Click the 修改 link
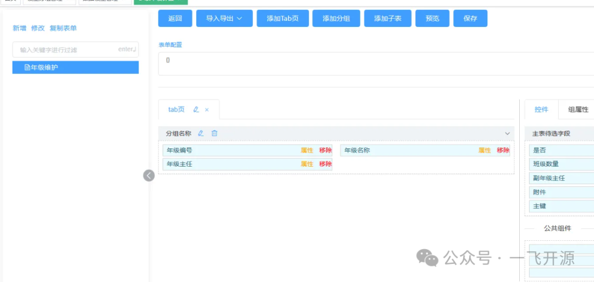Screen dimensions: 594x282 (38, 28)
